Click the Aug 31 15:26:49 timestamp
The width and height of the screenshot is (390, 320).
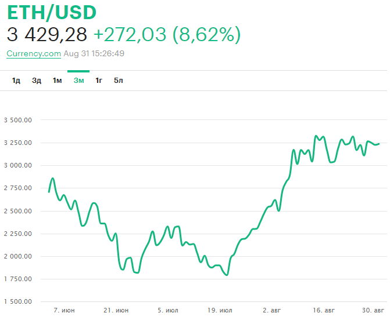(x=94, y=53)
